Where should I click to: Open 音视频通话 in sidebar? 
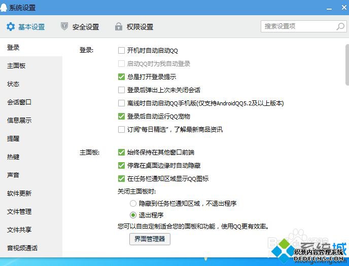31,248
